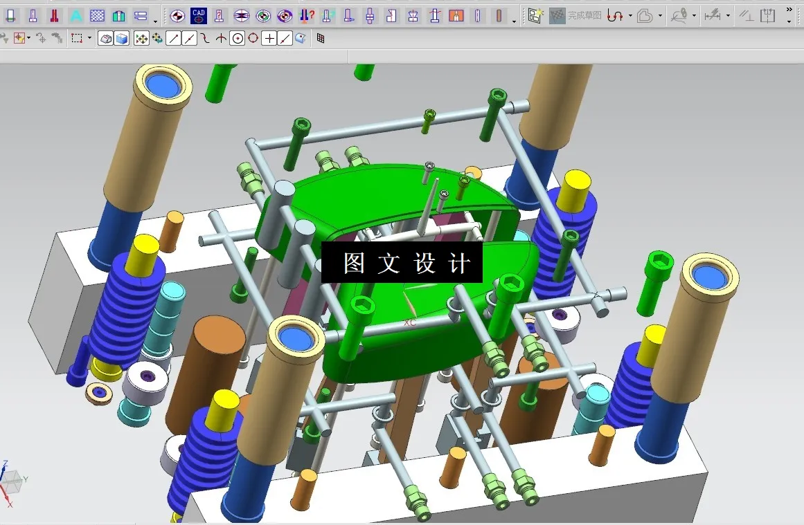Select the checkered insert mold tool icon

(x=97, y=15)
